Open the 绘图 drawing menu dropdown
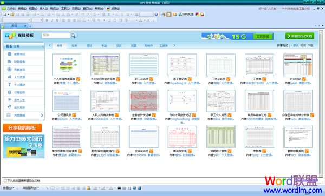 point(8,188)
